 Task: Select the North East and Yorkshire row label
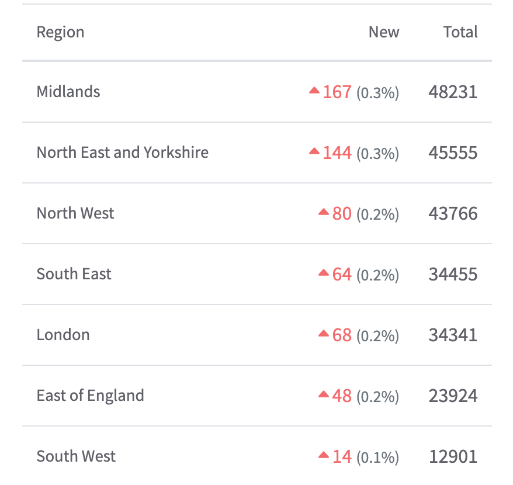123,153
